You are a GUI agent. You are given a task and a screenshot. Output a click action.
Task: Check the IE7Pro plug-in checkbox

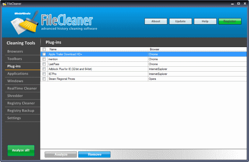point(44,74)
